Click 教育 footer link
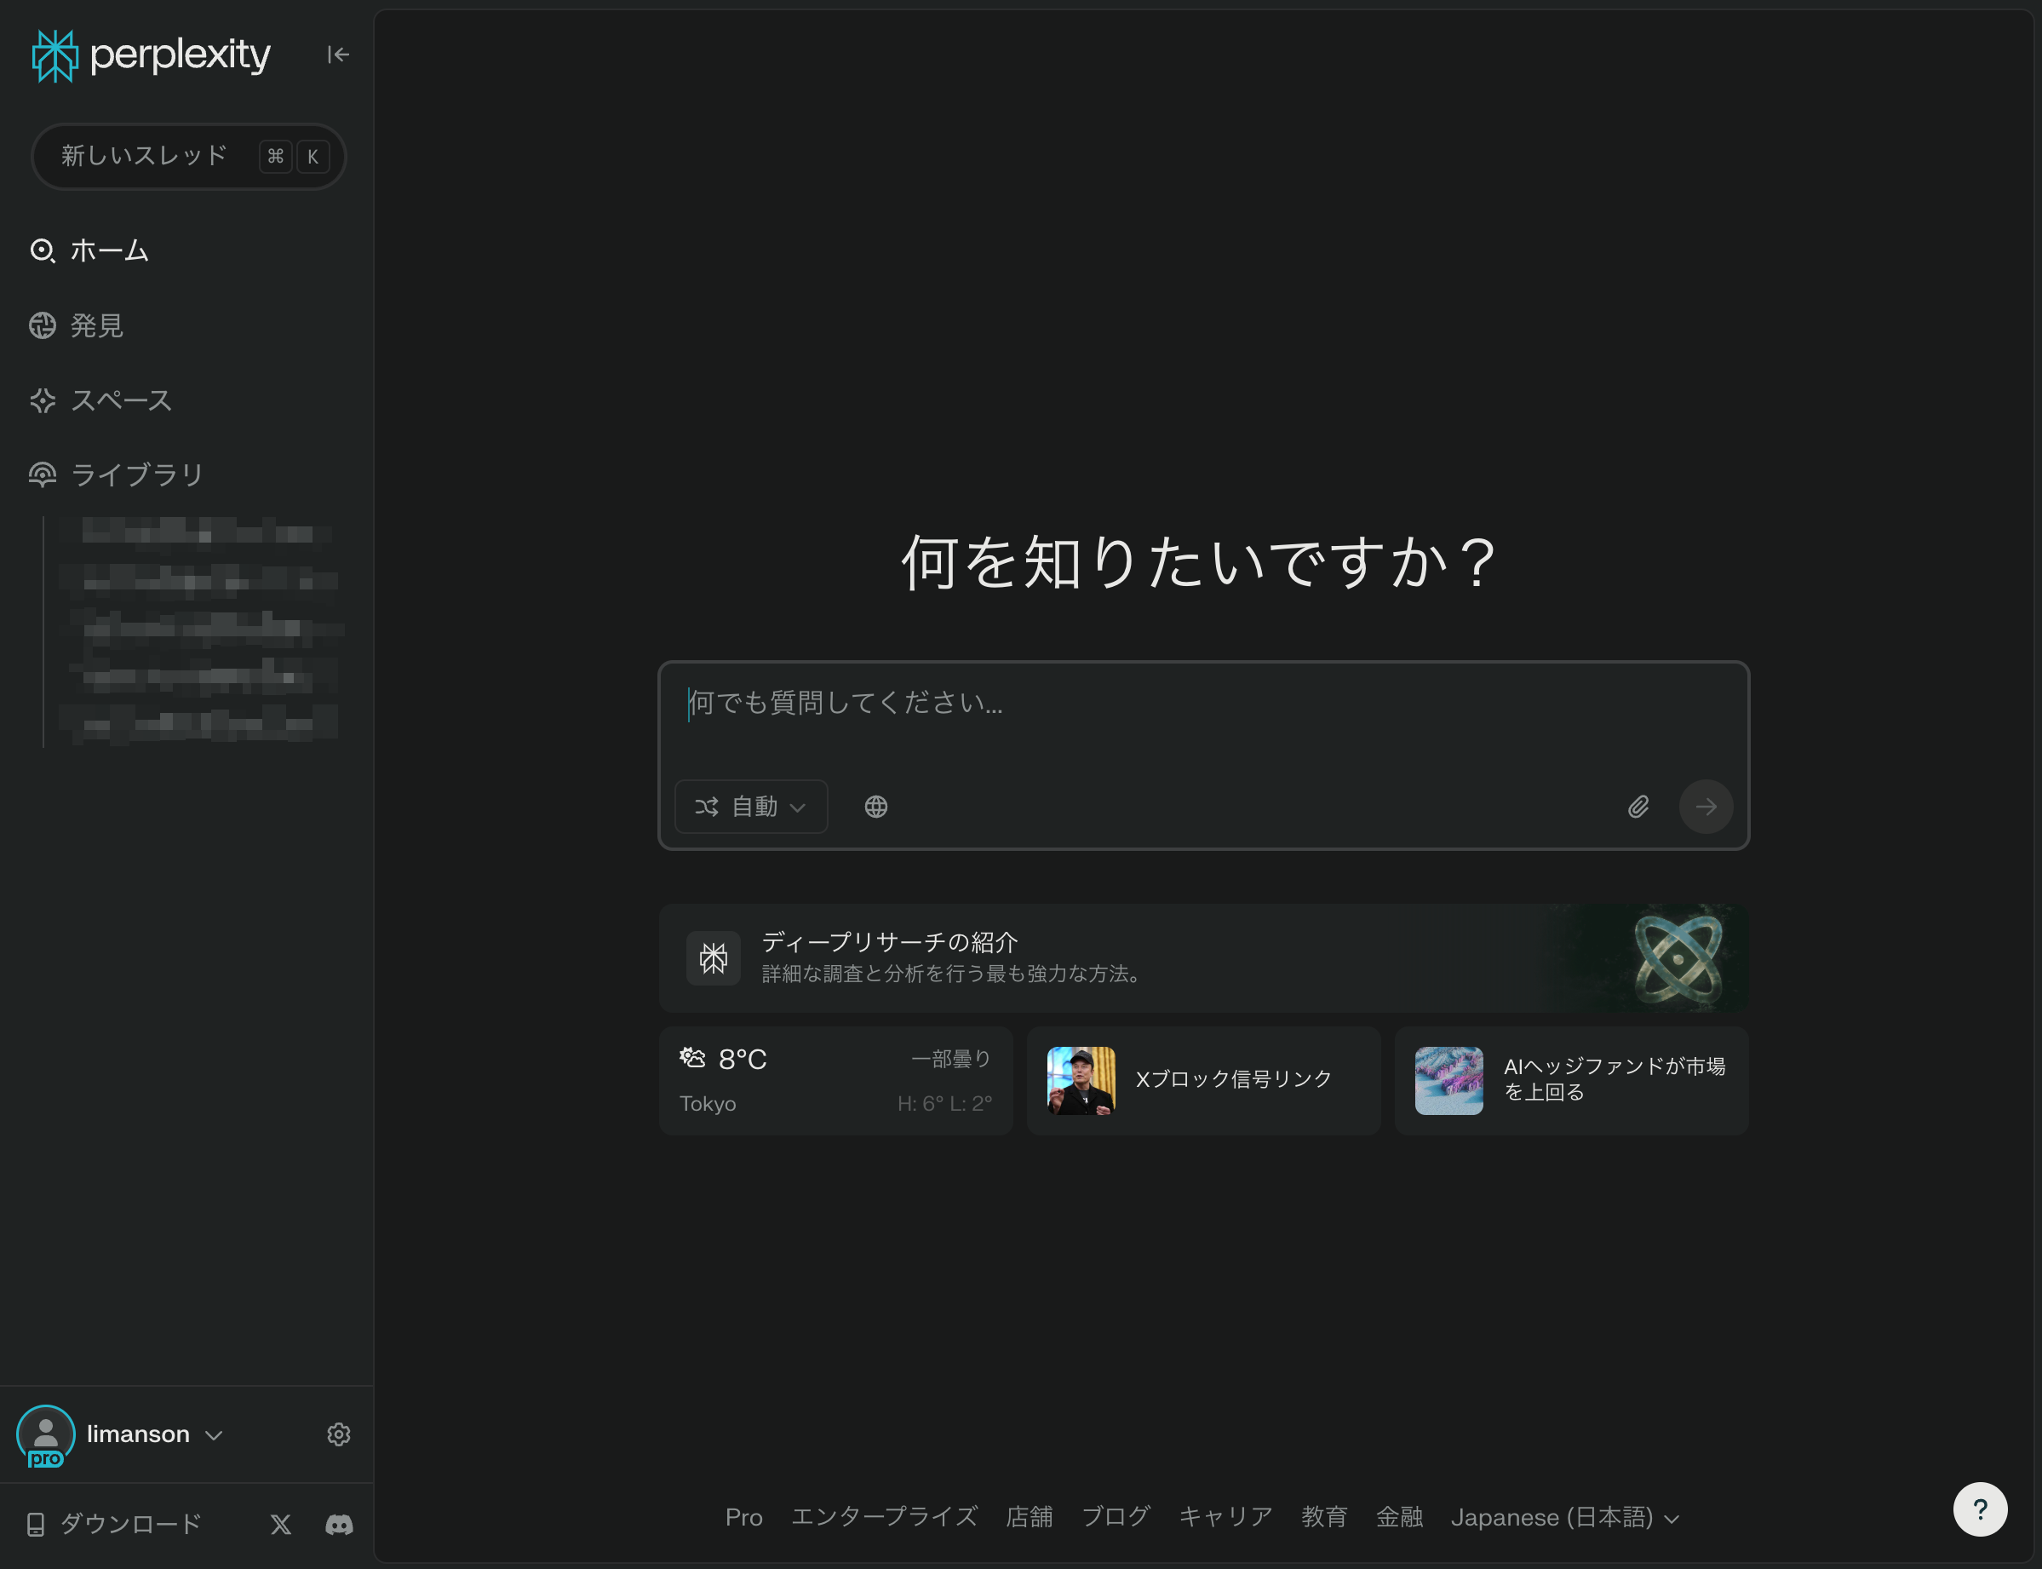Viewport: 2042px width, 1569px height. (1324, 1517)
